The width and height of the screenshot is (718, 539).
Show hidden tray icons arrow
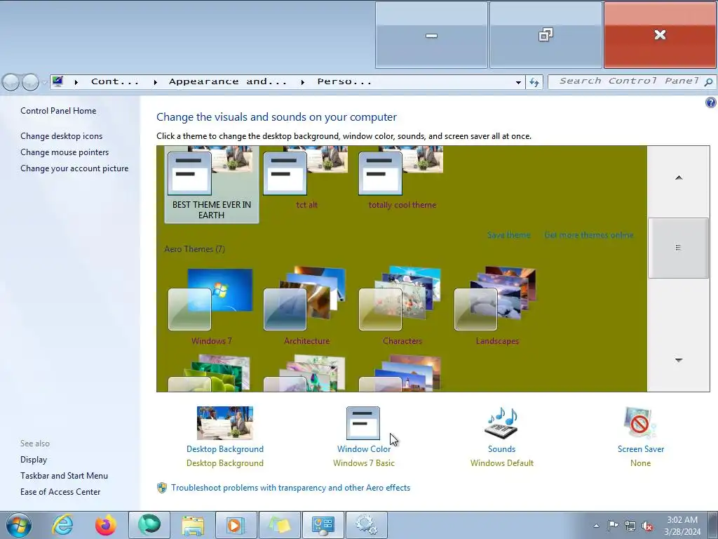tap(596, 526)
